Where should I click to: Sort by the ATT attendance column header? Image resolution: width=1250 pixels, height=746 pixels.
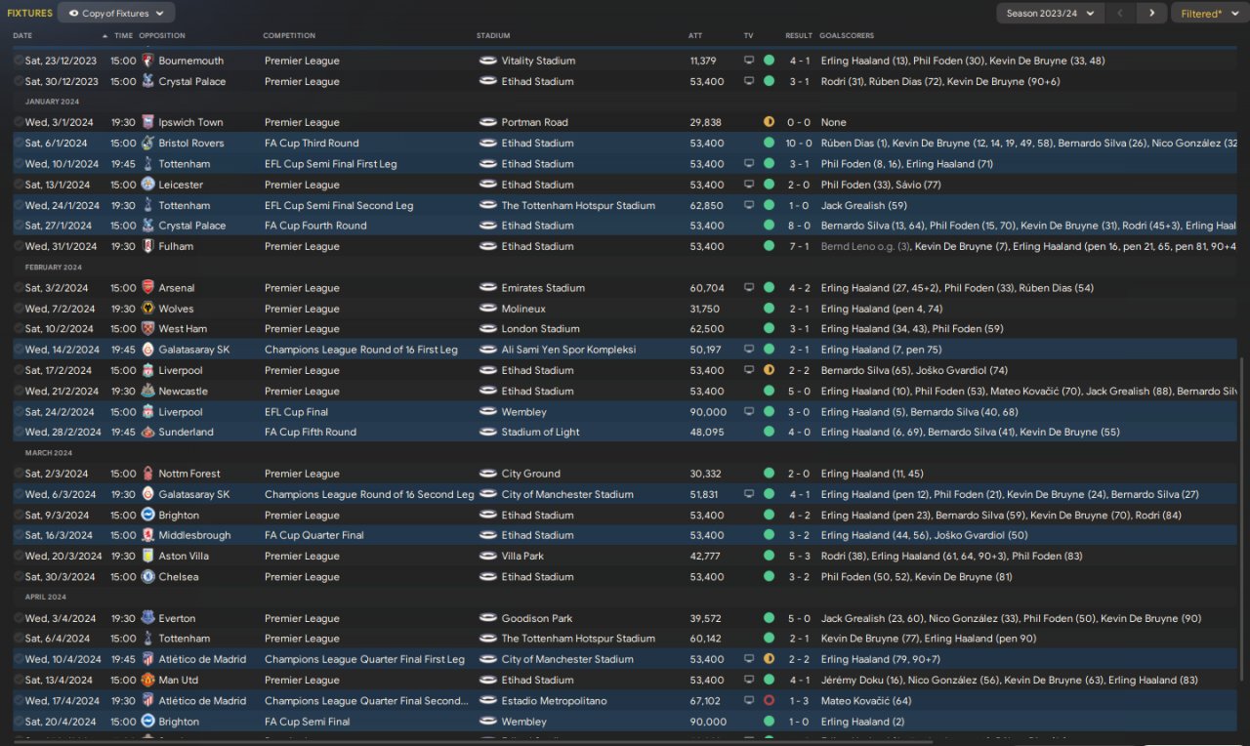pos(695,36)
